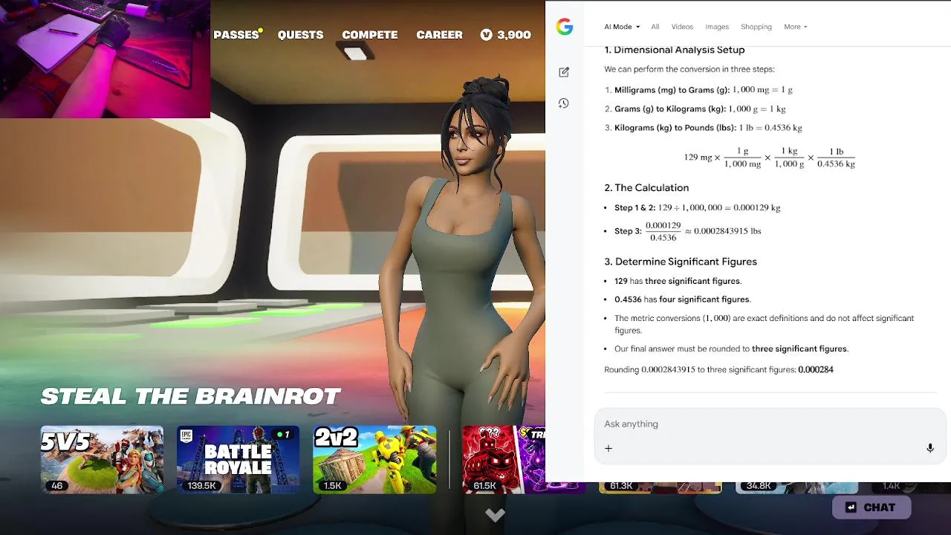
Task: Expand the More dropdown menu
Action: pyautogui.click(x=795, y=27)
